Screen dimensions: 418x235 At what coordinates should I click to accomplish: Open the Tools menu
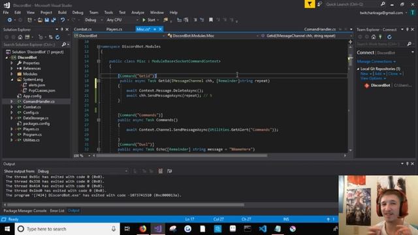tap(108, 12)
